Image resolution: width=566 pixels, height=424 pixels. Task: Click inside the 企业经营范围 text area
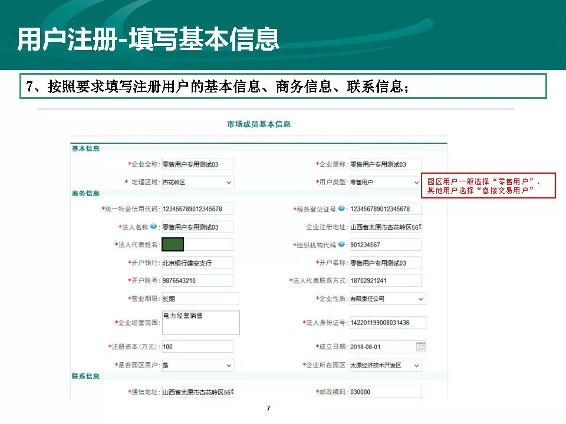click(x=200, y=323)
